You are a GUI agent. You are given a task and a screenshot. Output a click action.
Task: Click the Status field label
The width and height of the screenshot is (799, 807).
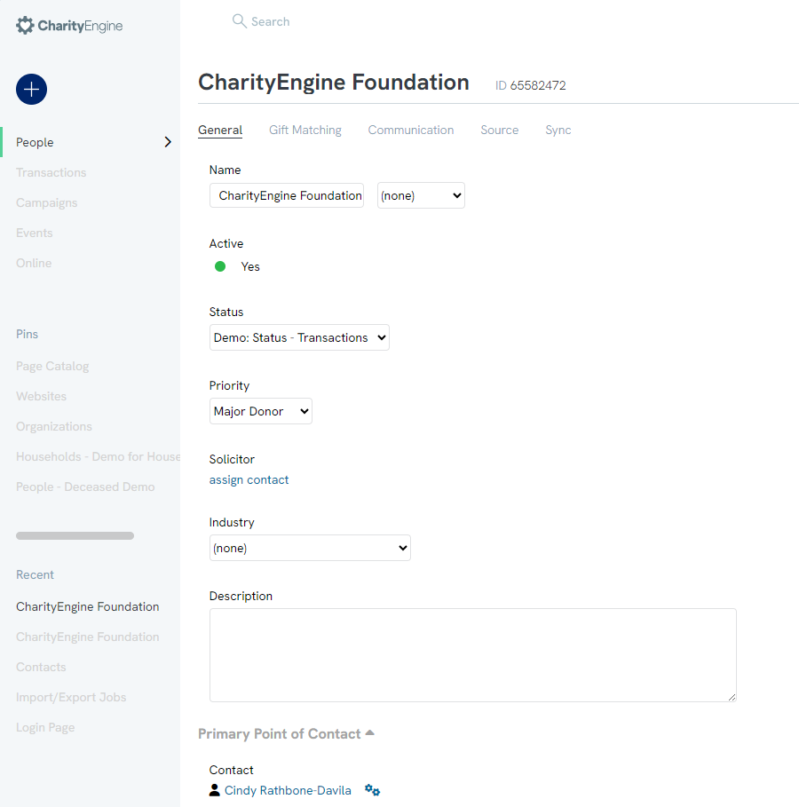226,312
